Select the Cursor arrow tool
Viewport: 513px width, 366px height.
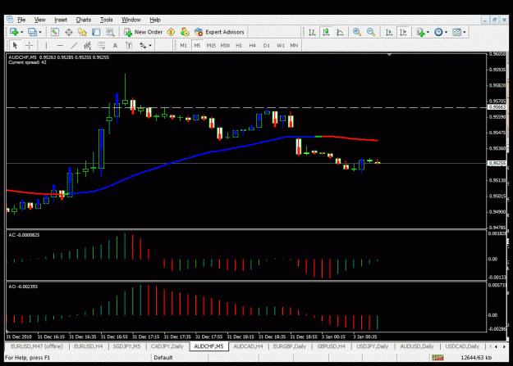pos(15,45)
